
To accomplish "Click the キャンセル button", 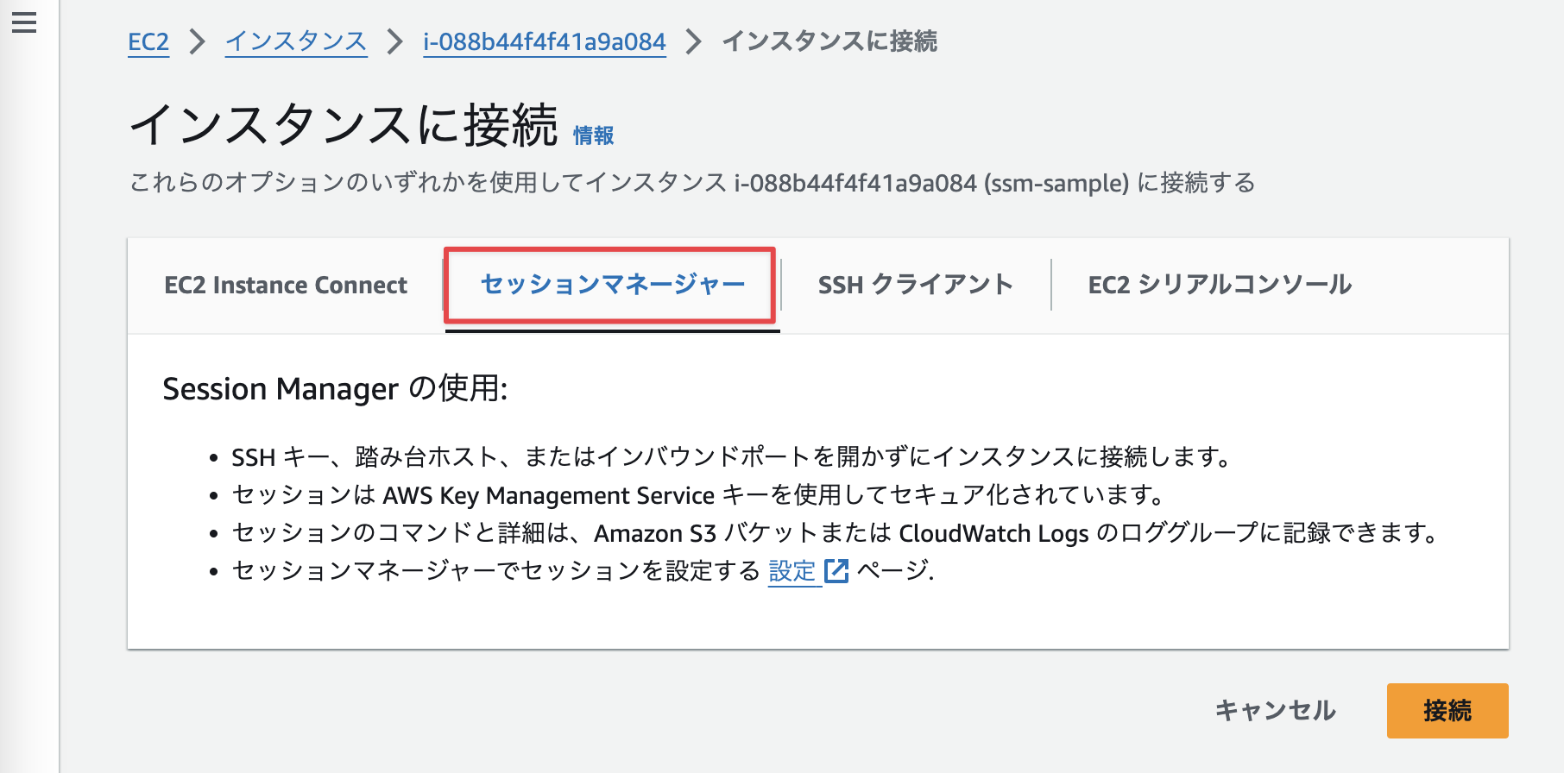I will click(1276, 711).
